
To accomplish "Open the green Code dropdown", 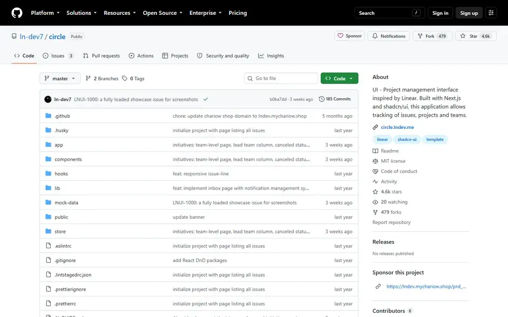I will tap(339, 78).
